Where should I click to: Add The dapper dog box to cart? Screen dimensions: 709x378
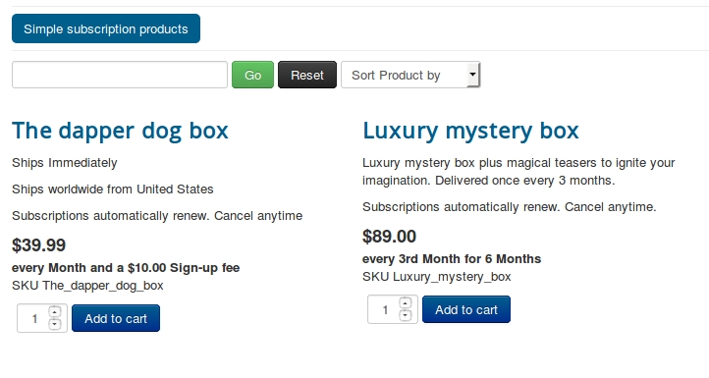coord(116,318)
